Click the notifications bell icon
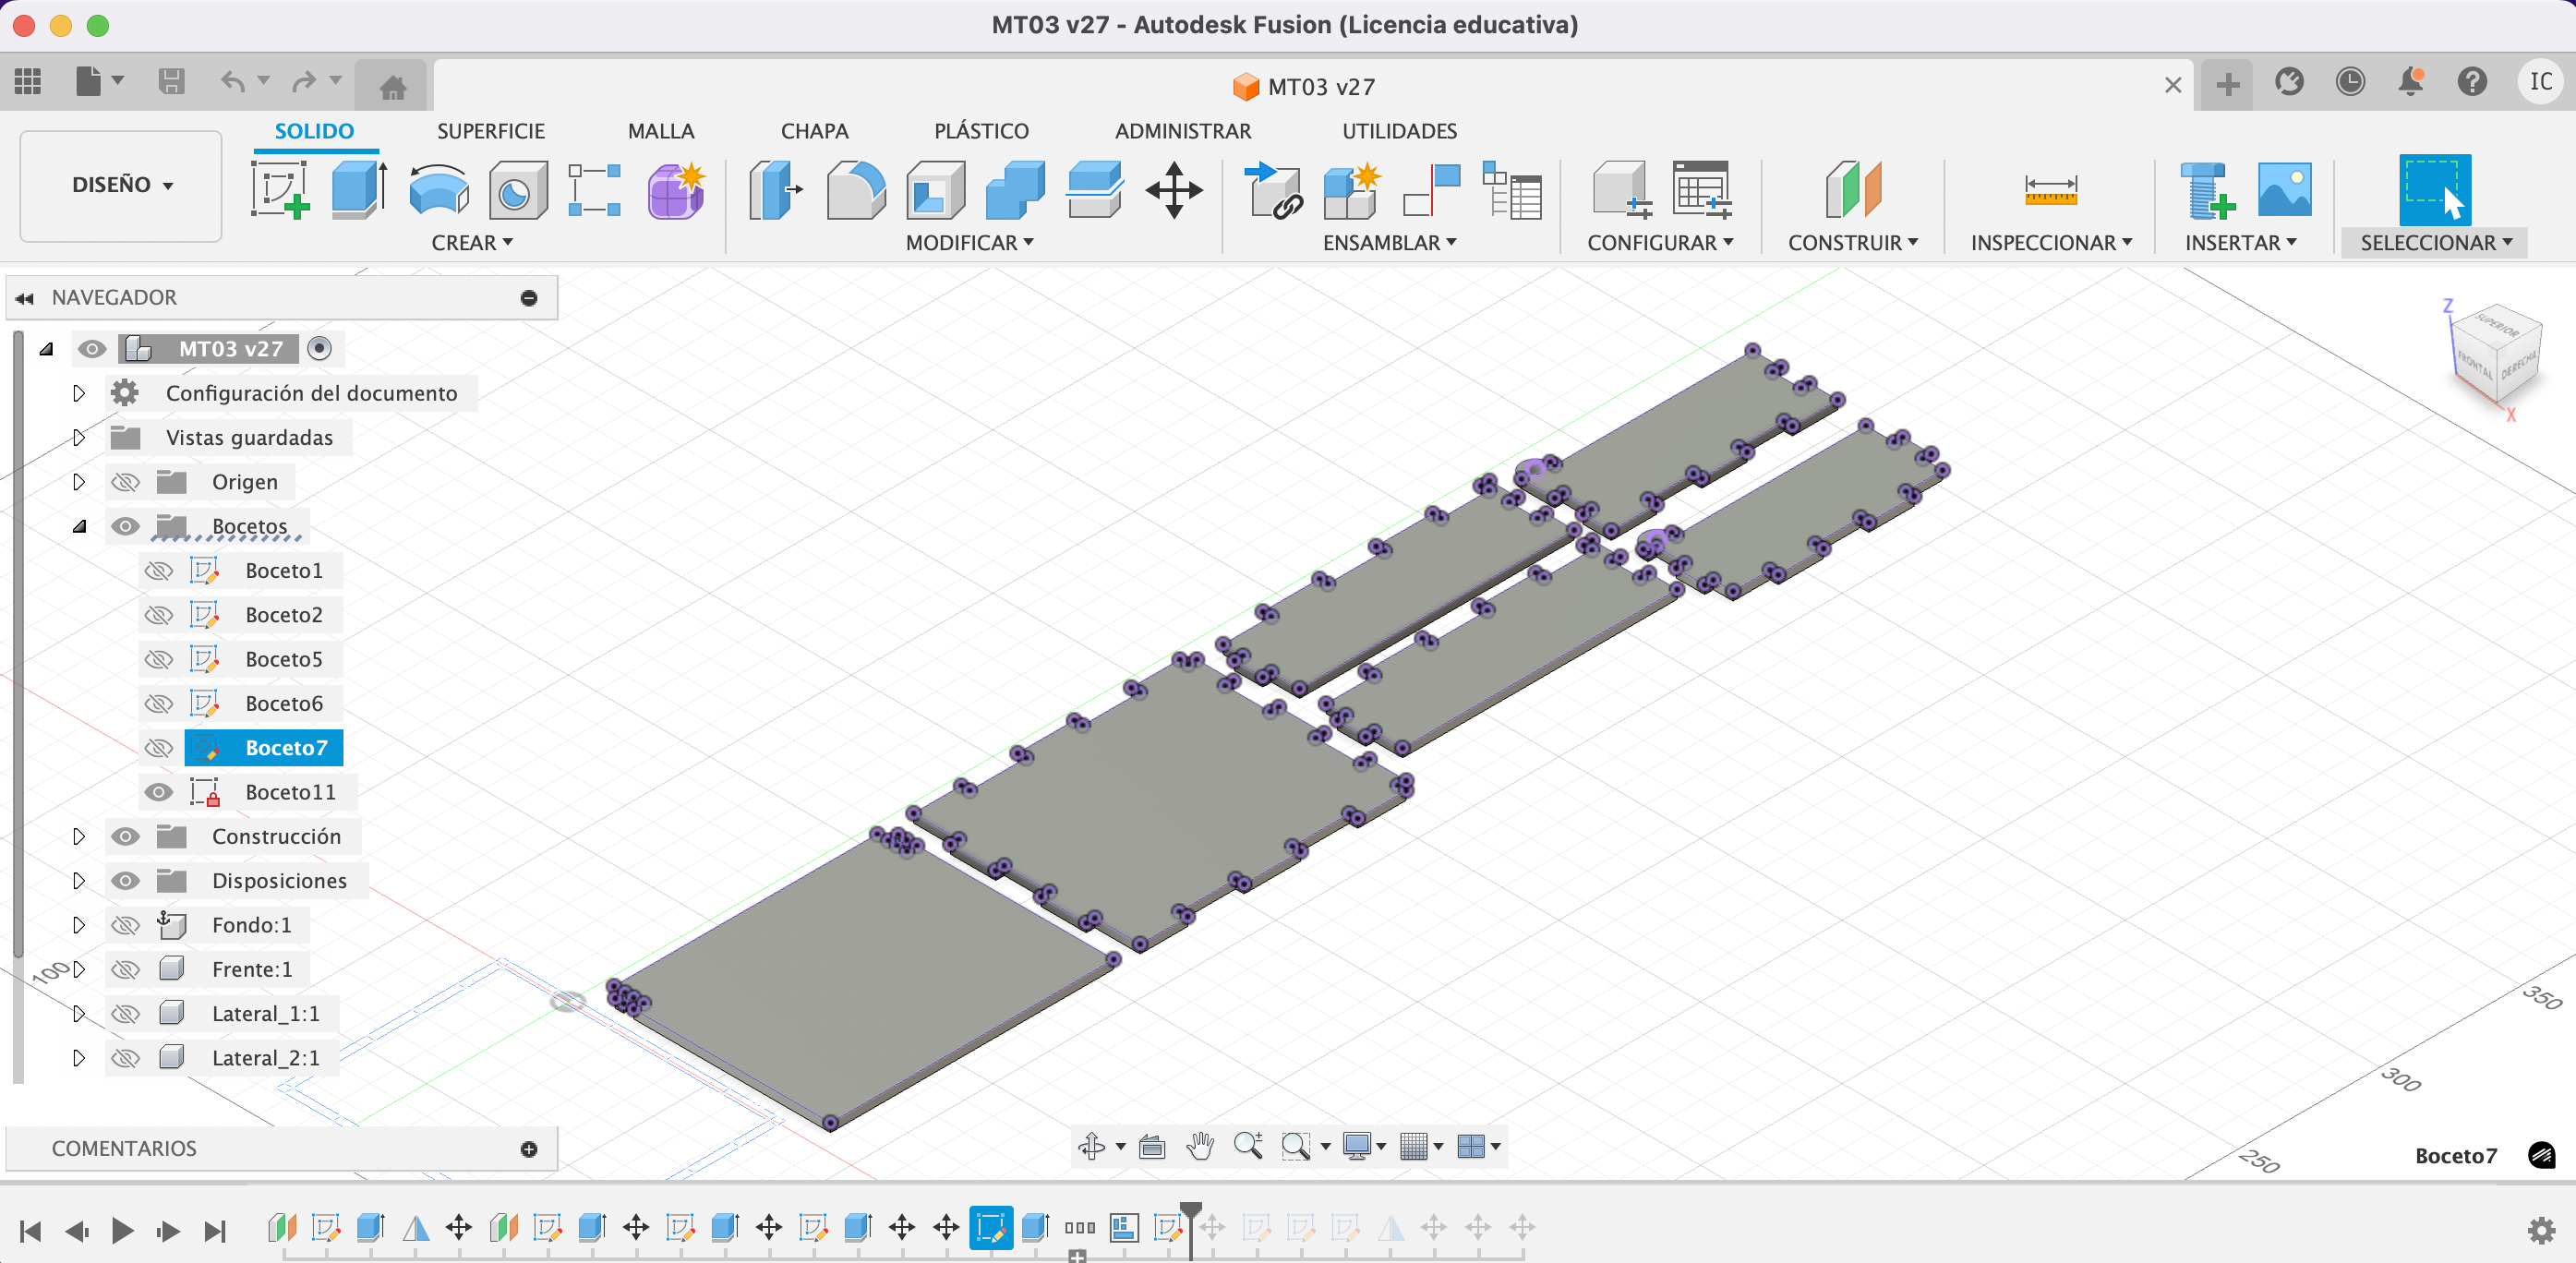 point(2411,82)
